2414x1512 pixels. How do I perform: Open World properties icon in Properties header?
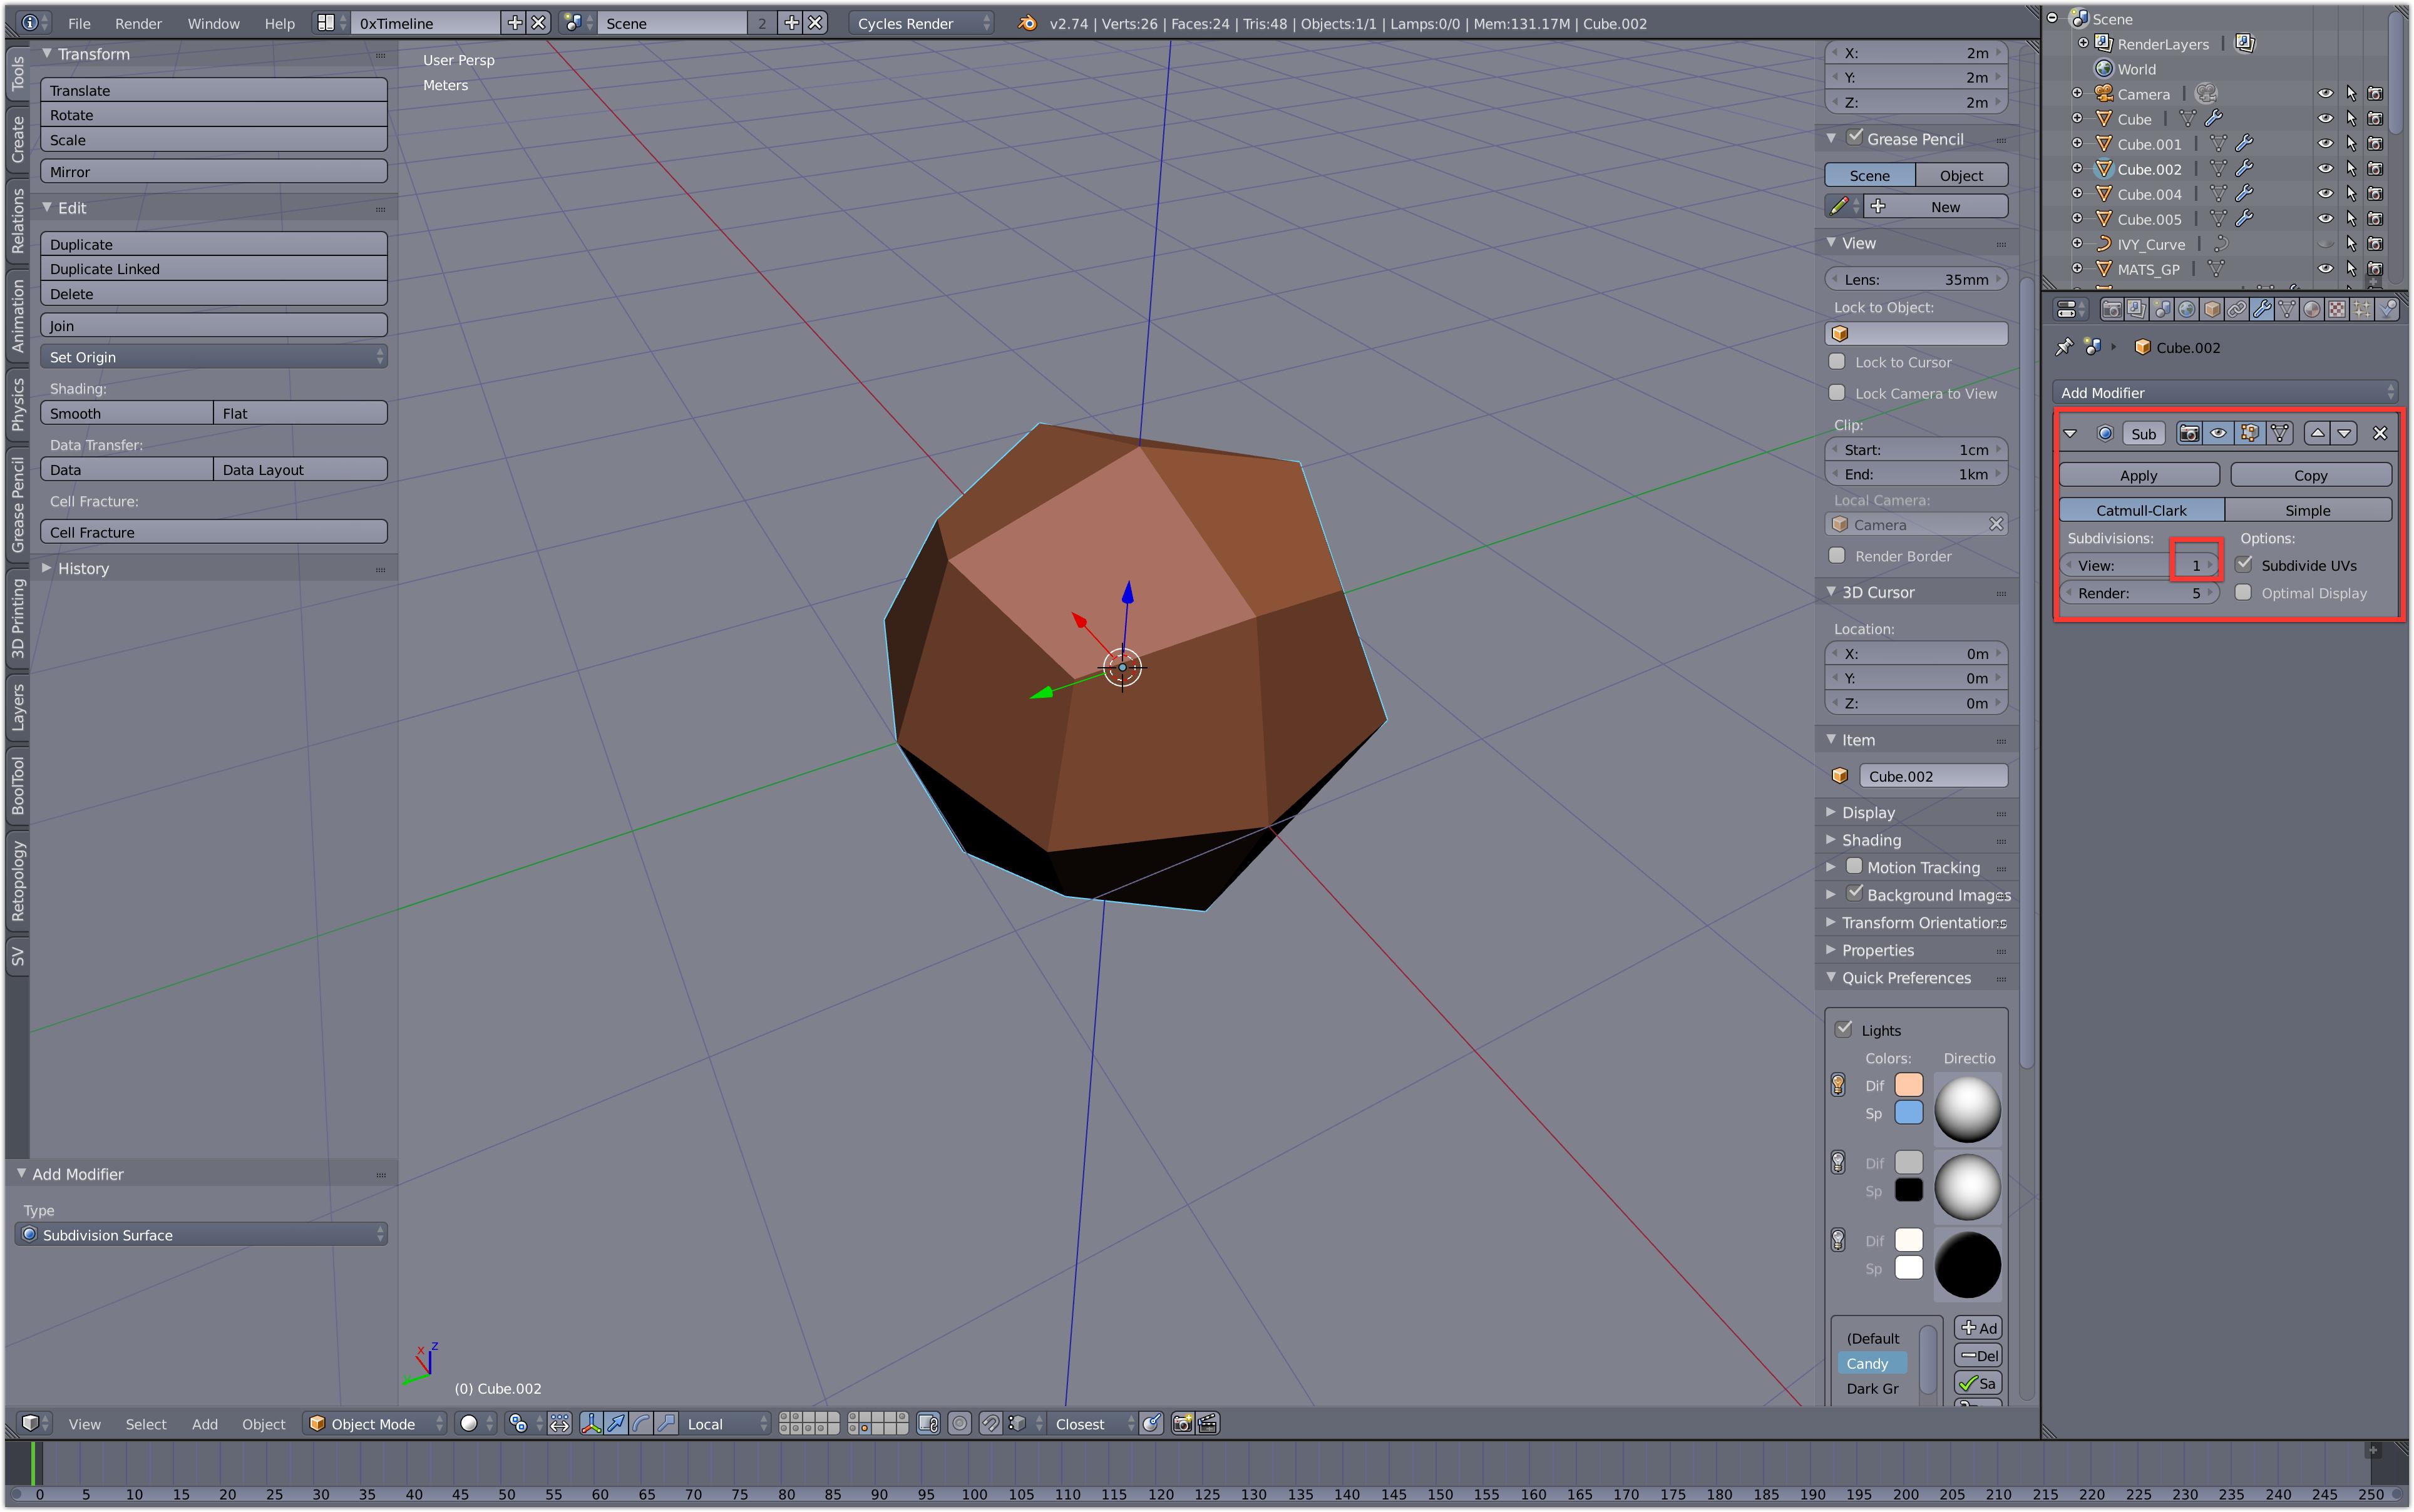(2188, 310)
